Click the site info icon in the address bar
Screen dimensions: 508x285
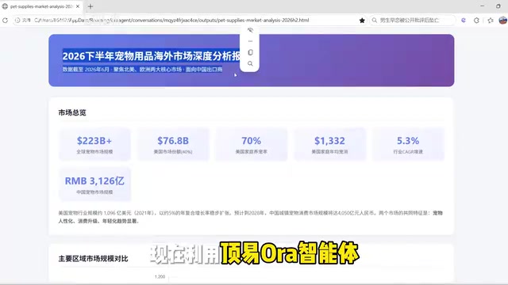(x=17, y=20)
